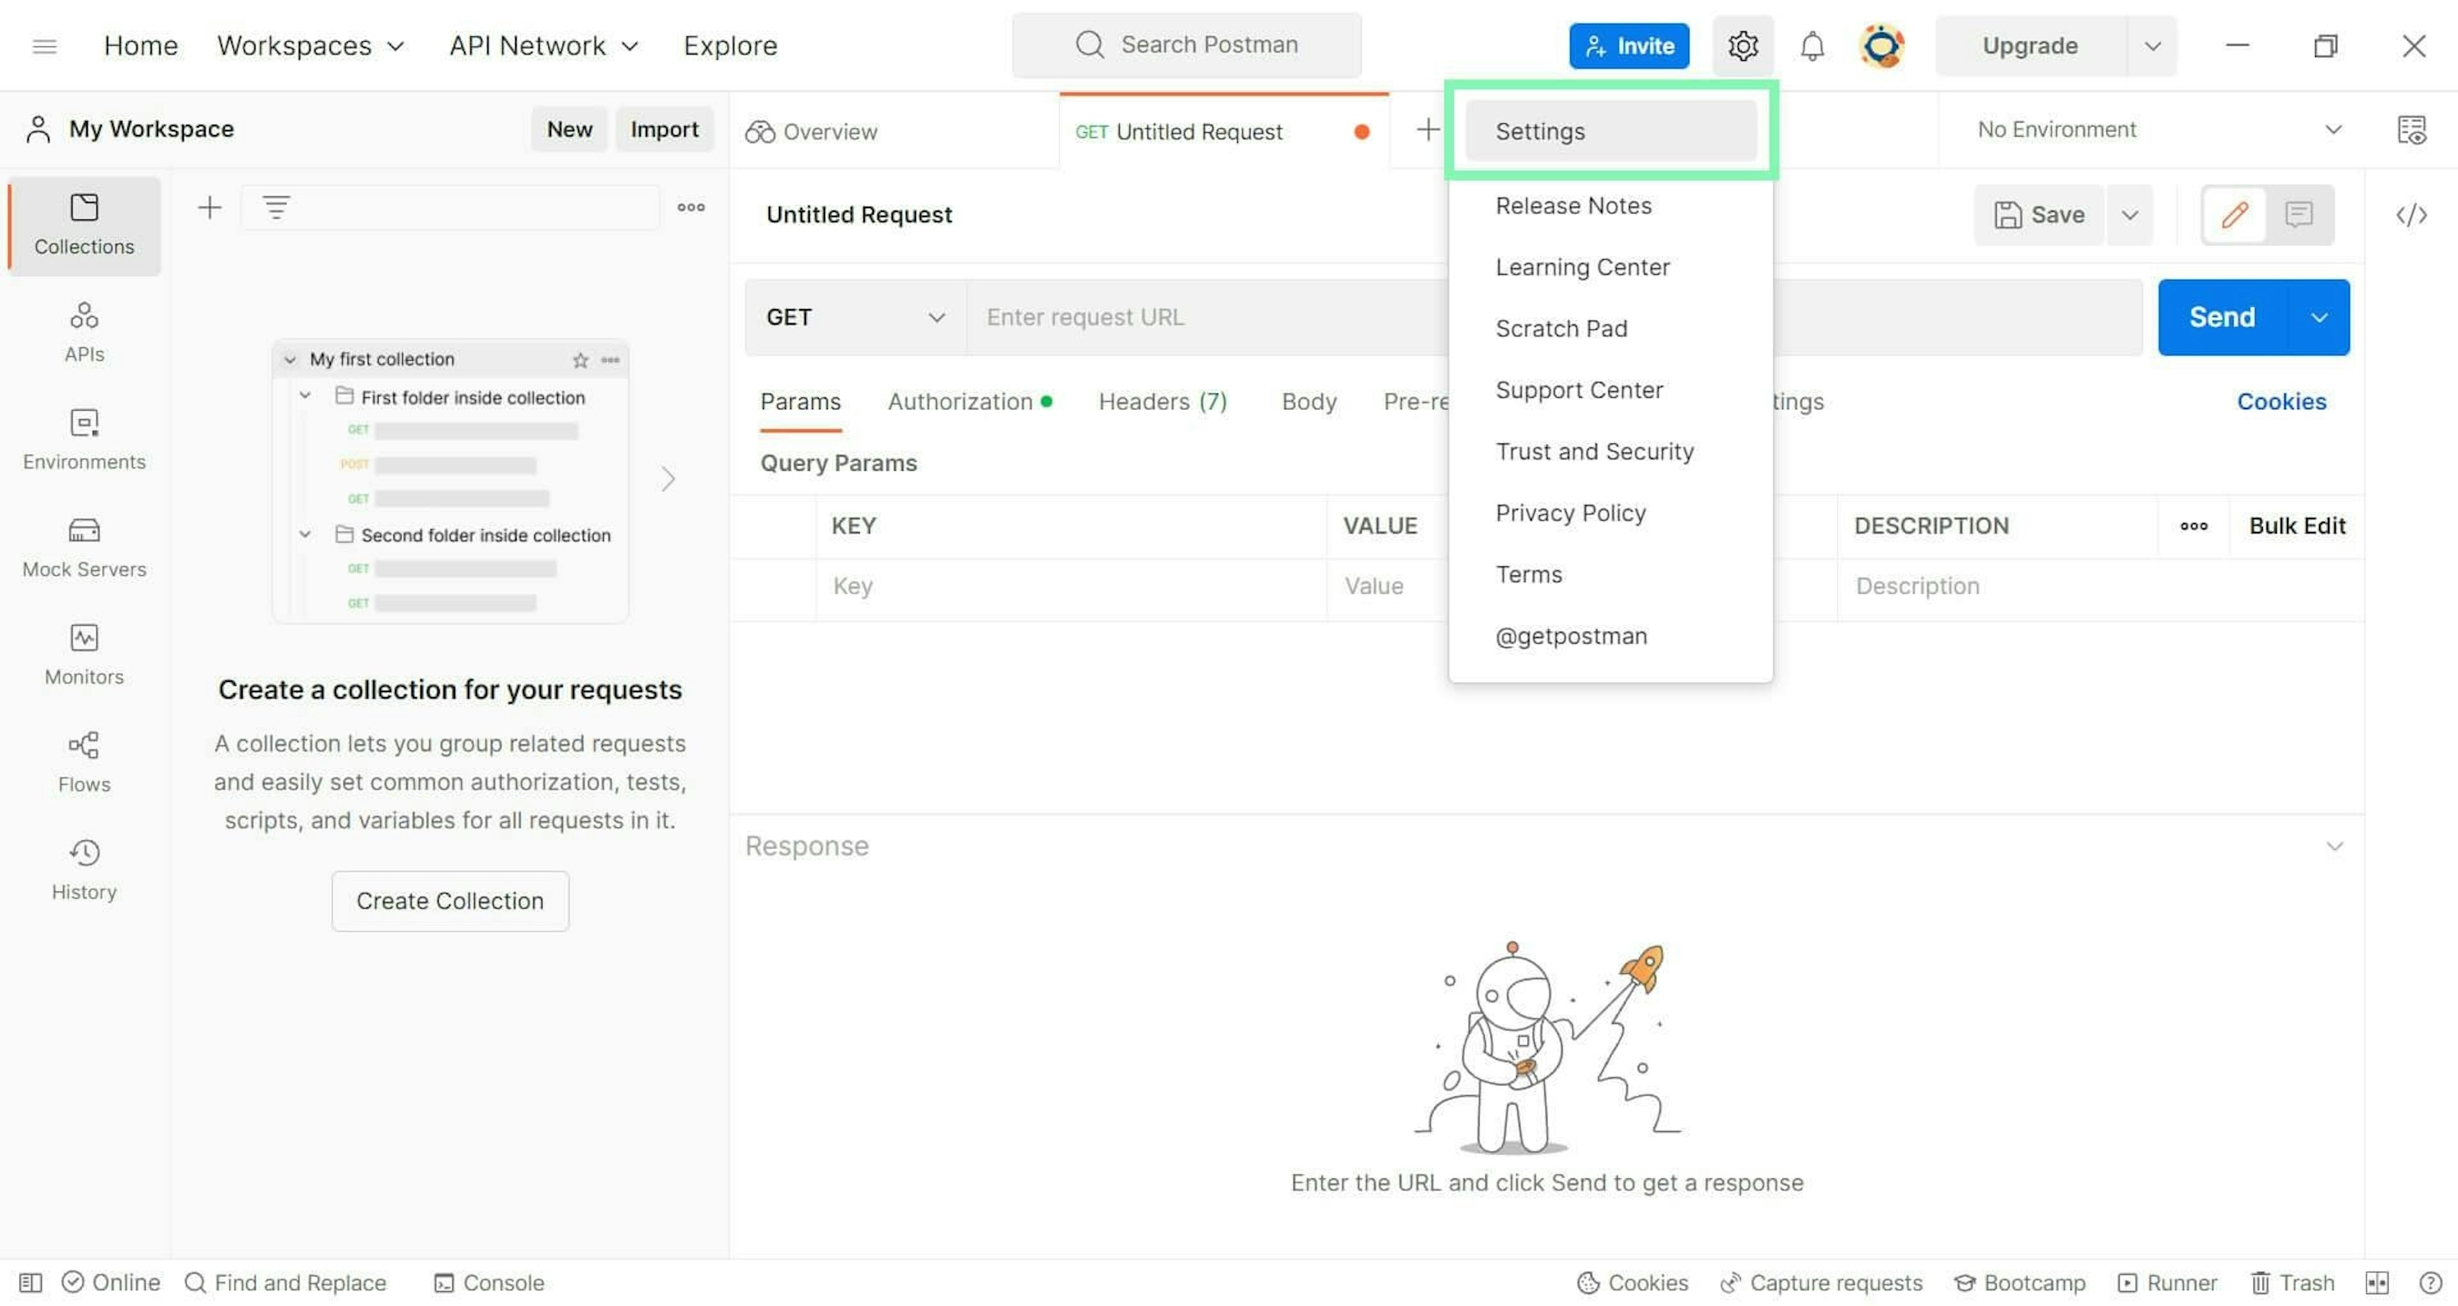This screenshot has height=1306, width=2458.
Task: Open the settings gear icon
Action: click(x=1742, y=46)
